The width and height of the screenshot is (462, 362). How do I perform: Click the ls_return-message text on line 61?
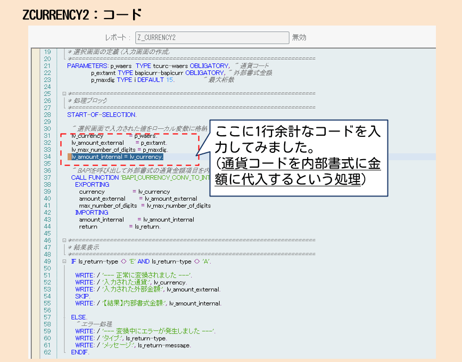[164, 345]
